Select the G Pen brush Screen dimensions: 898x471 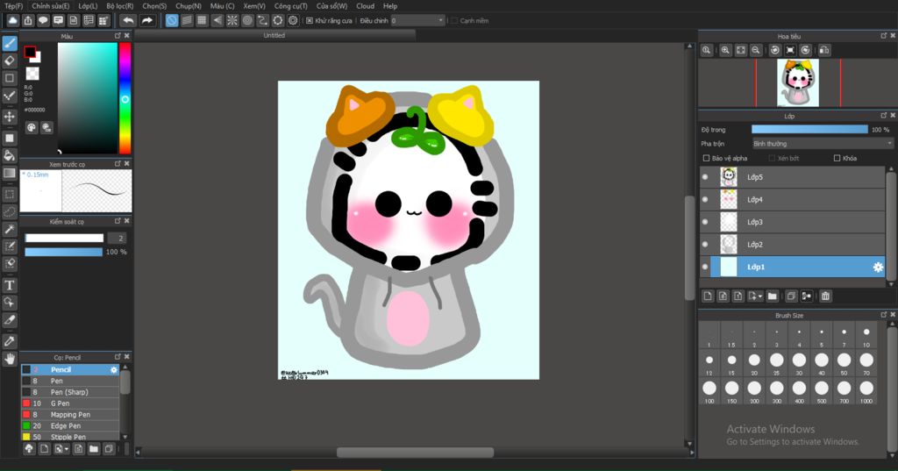[x=70, y=403]
